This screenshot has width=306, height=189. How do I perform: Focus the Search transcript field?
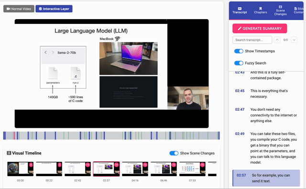tap(252, 40)
